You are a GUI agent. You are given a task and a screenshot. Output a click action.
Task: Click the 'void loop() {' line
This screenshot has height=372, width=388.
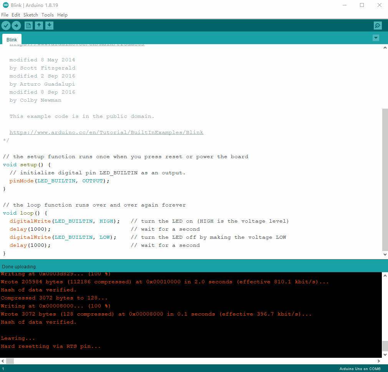25,213
